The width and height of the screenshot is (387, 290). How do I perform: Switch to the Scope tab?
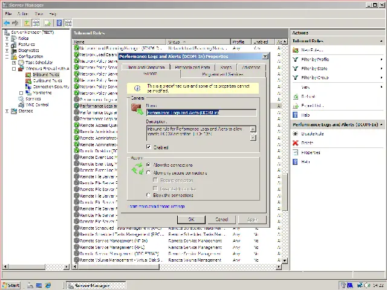(x=226, y=67)
